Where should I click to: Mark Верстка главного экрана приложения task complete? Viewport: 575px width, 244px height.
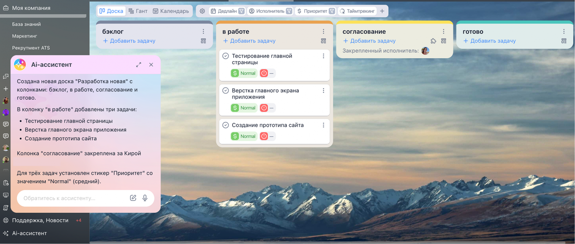(226, 91)
